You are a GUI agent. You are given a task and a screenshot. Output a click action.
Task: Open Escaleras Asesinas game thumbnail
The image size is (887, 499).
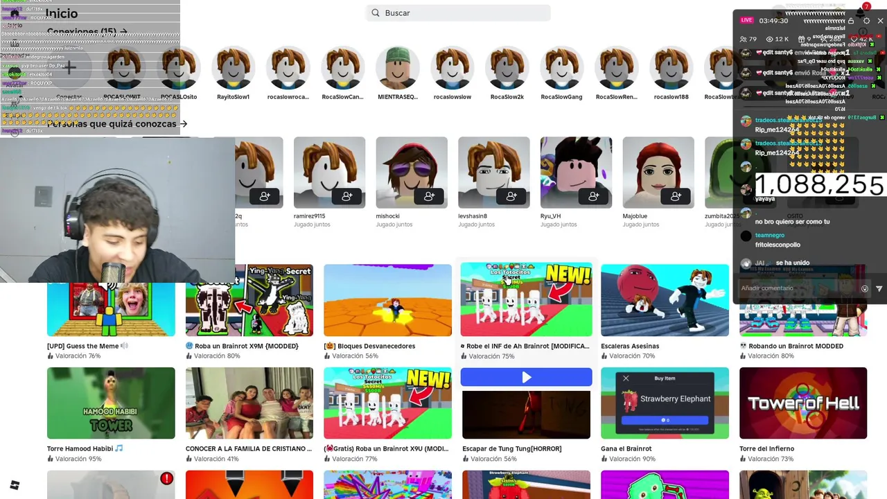(665, 300)
